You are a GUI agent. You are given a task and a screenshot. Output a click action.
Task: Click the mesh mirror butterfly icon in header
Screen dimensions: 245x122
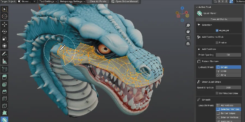click(x=215, y=1)
